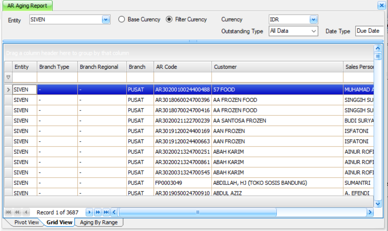The width and height of the screenshot is (388, 231).
Task: Click the Entity SIVEN input field
Action: pos(66,19)
